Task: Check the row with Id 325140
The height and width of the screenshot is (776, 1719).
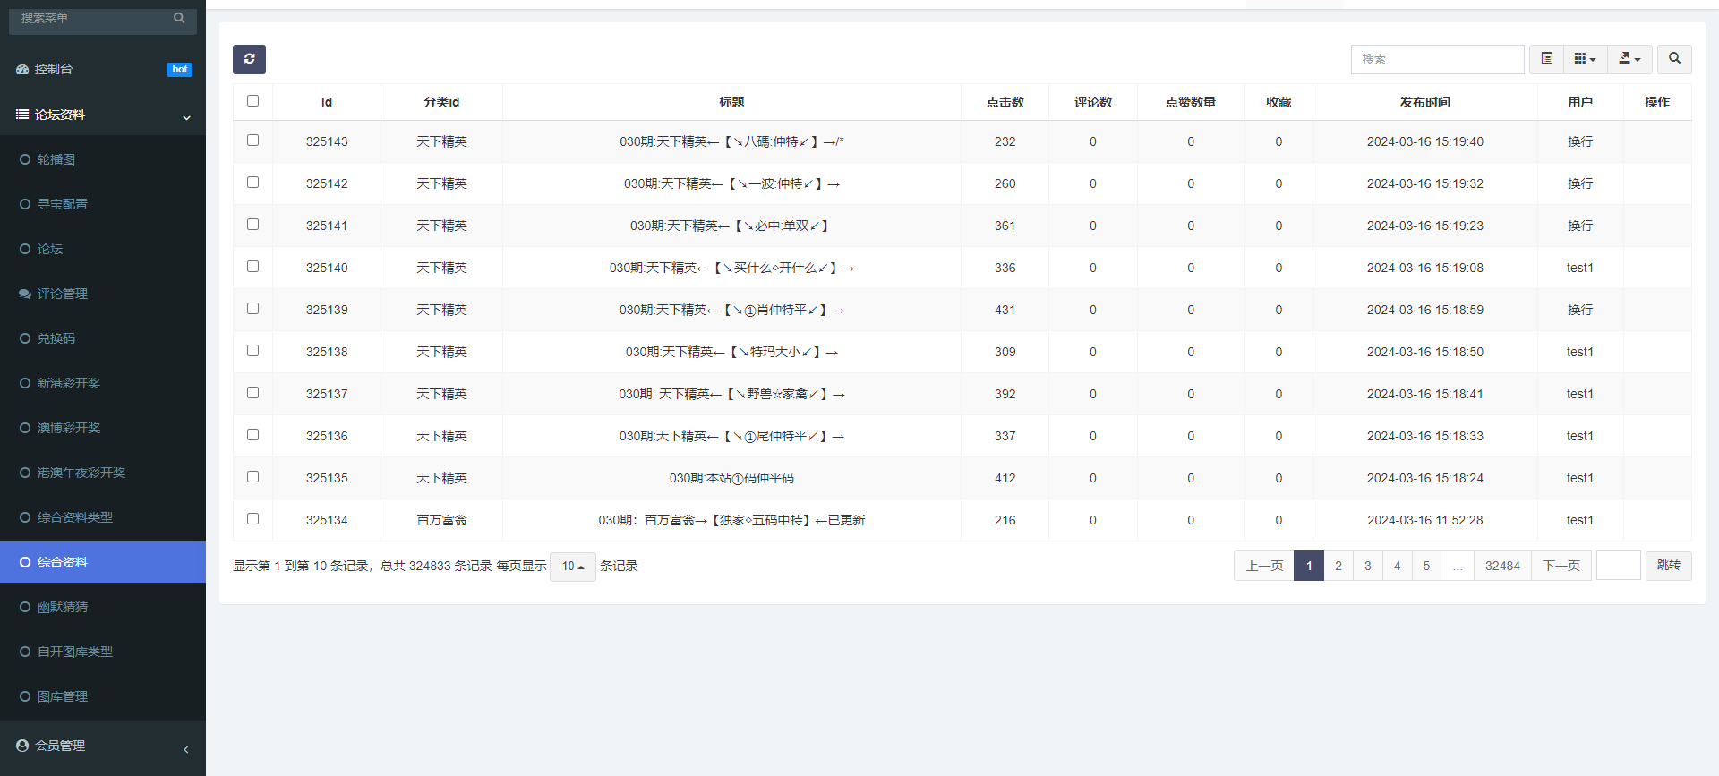Action: (252, 267)
